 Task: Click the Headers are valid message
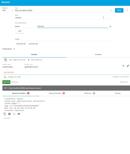[x=14, y=77]
